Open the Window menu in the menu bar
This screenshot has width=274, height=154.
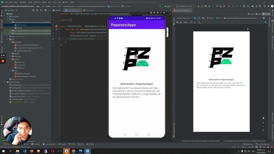pos(66,2)
